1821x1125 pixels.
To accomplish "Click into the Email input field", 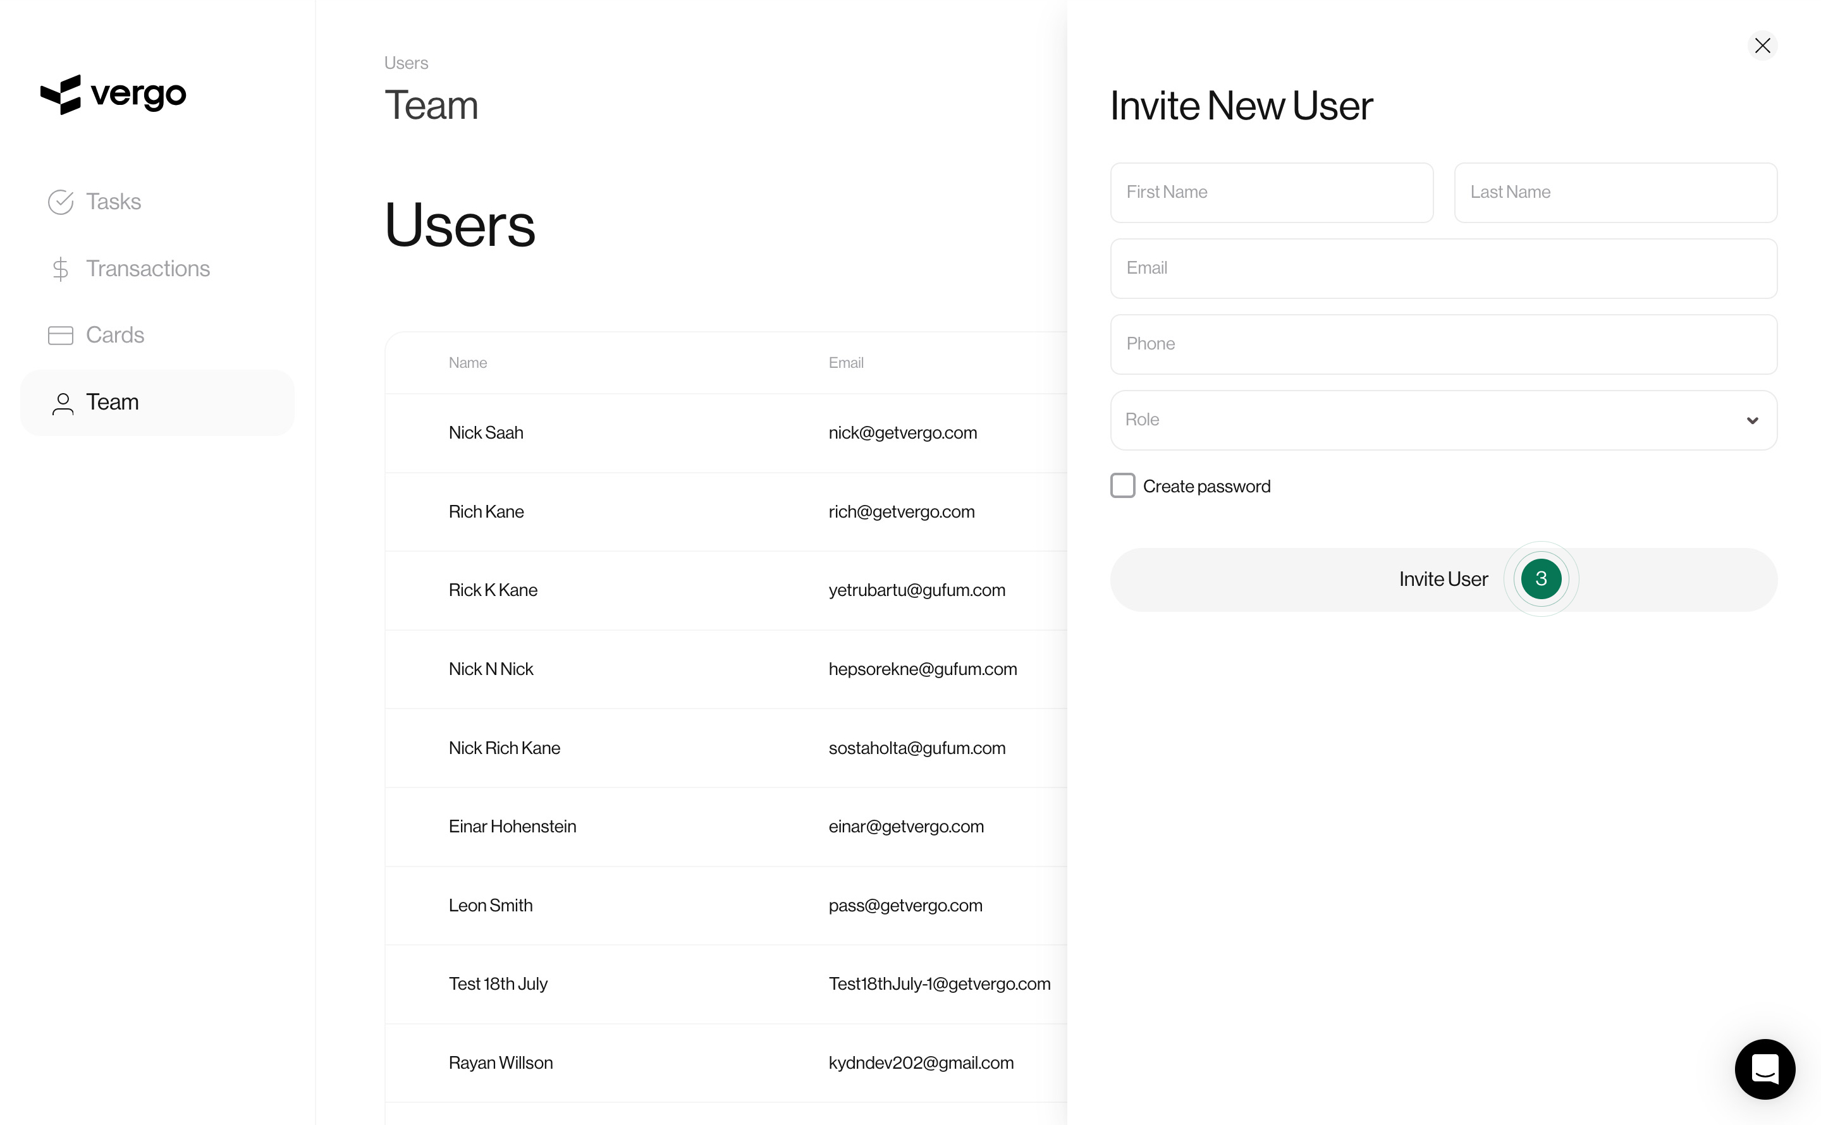I will (x=1443, y=269).
